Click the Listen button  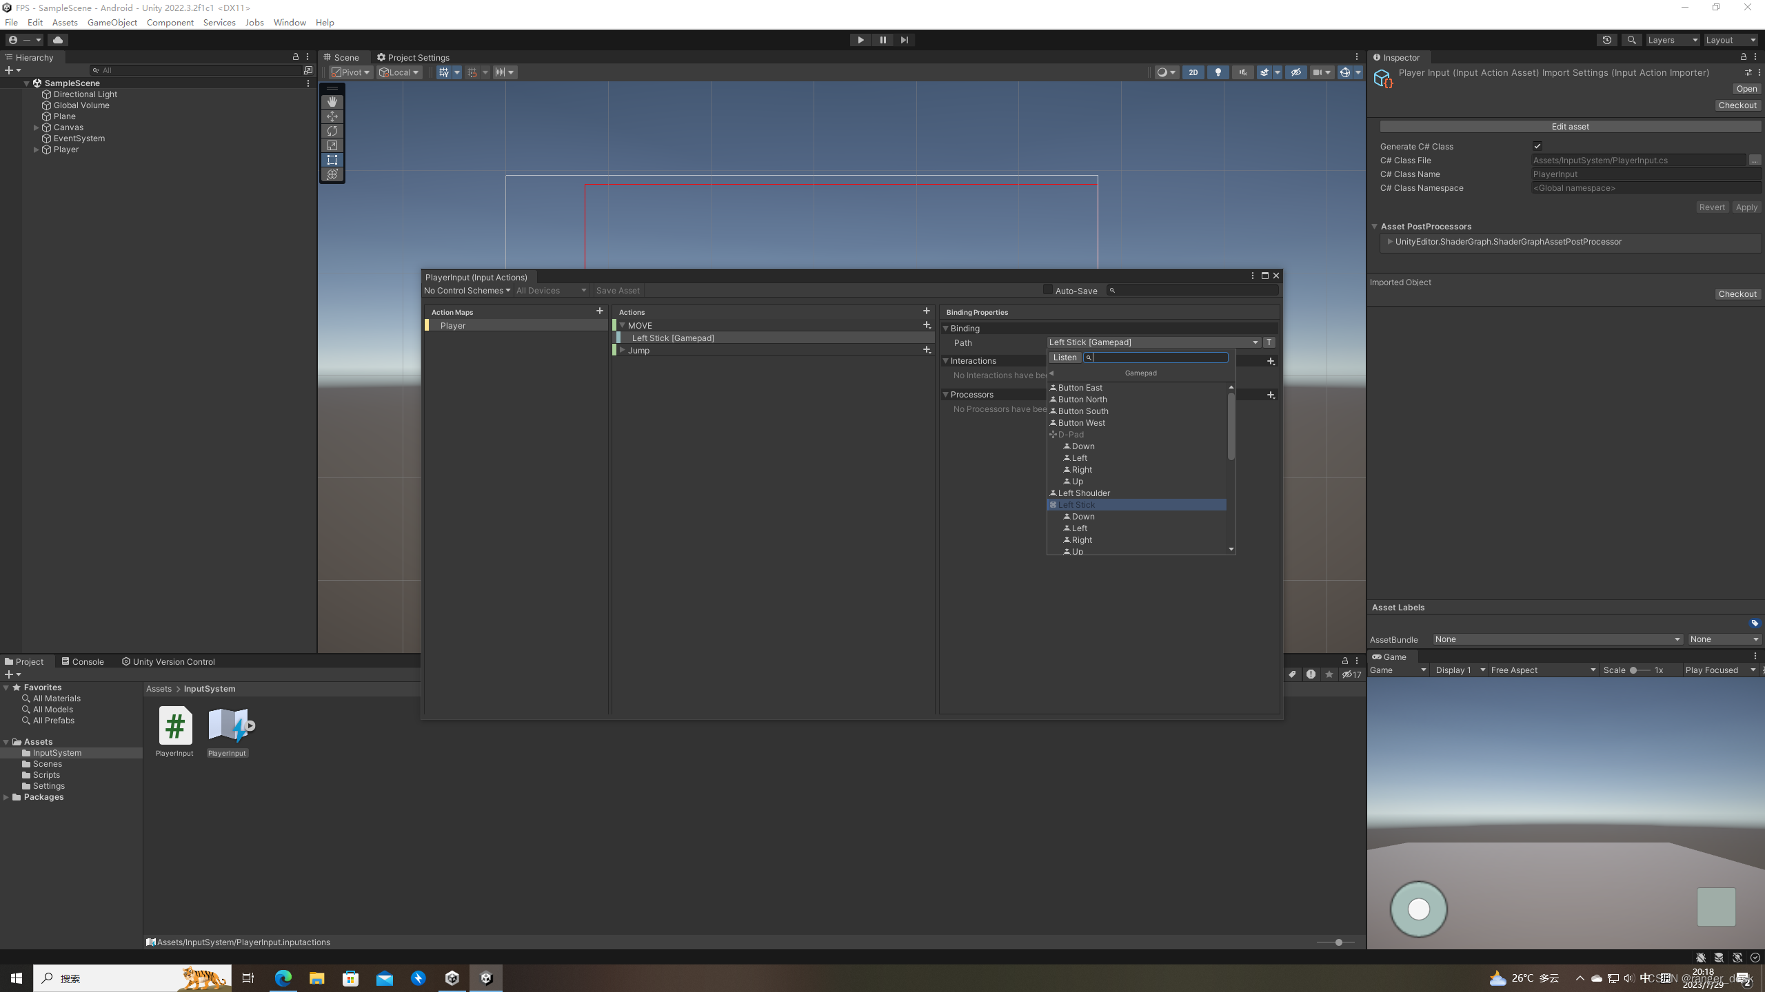click(1065, 358)
